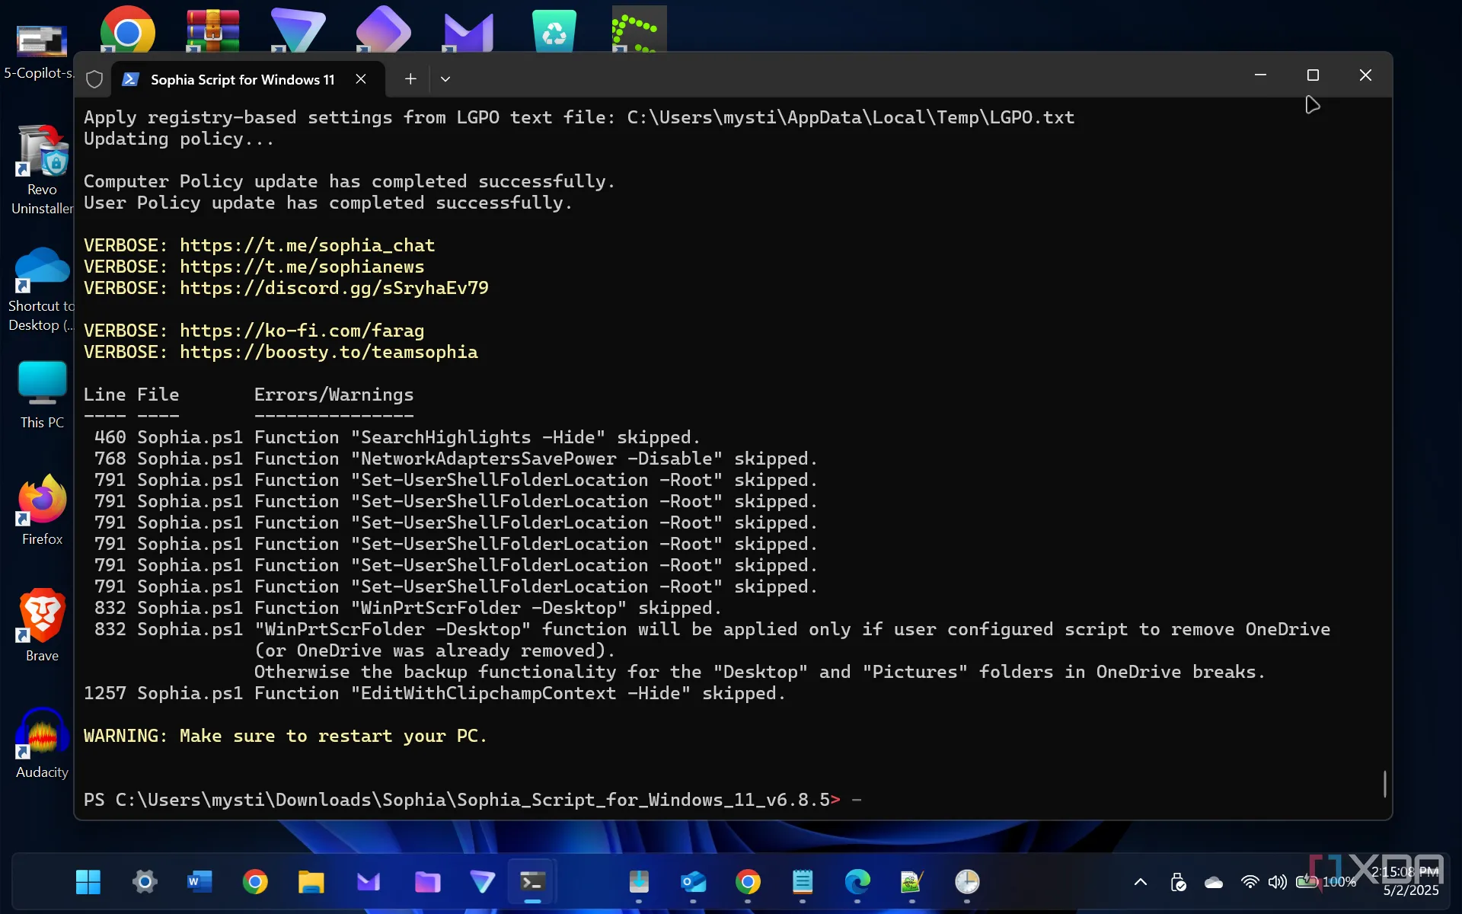
Task: Open File Explorer from the taskbar
Action: pyautogui.click(x=311, y=882)
